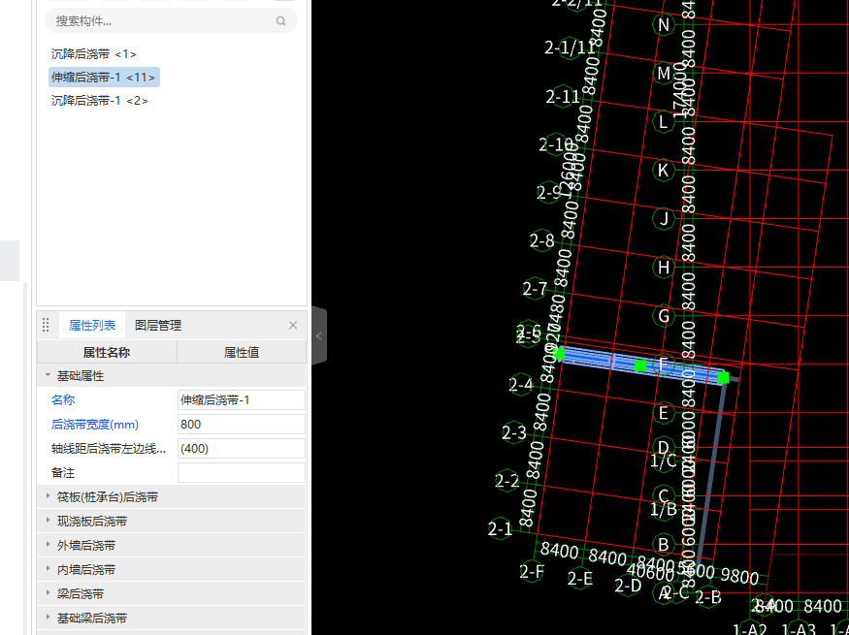849x635 pixels.
Task: Click 后浇带宽度(mm) property label
Action: (x=95, y=425)
